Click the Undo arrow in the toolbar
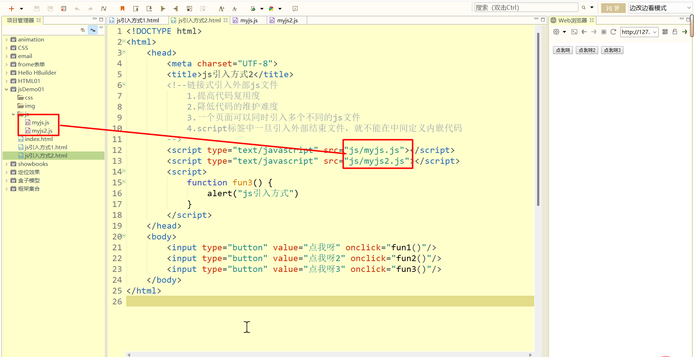 point(77,9)
